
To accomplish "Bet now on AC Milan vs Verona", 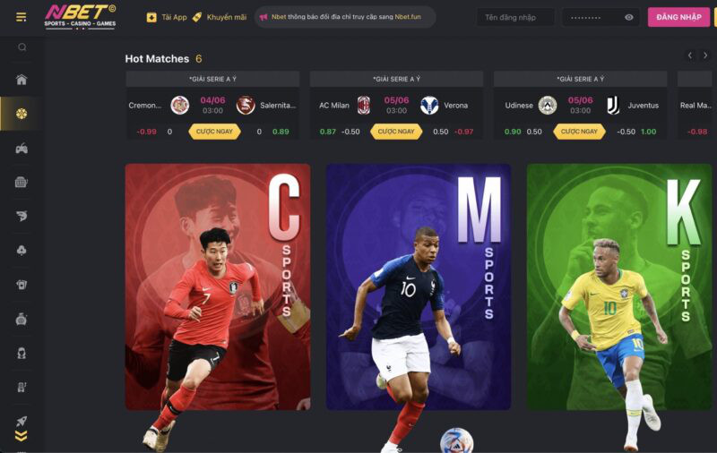I will [x=396, y=132].
